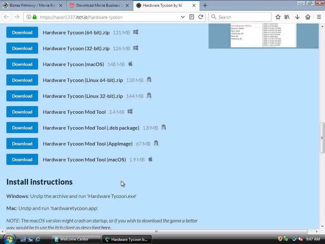
Task: Click the Search input field
Action: click(x=240, y=17)
